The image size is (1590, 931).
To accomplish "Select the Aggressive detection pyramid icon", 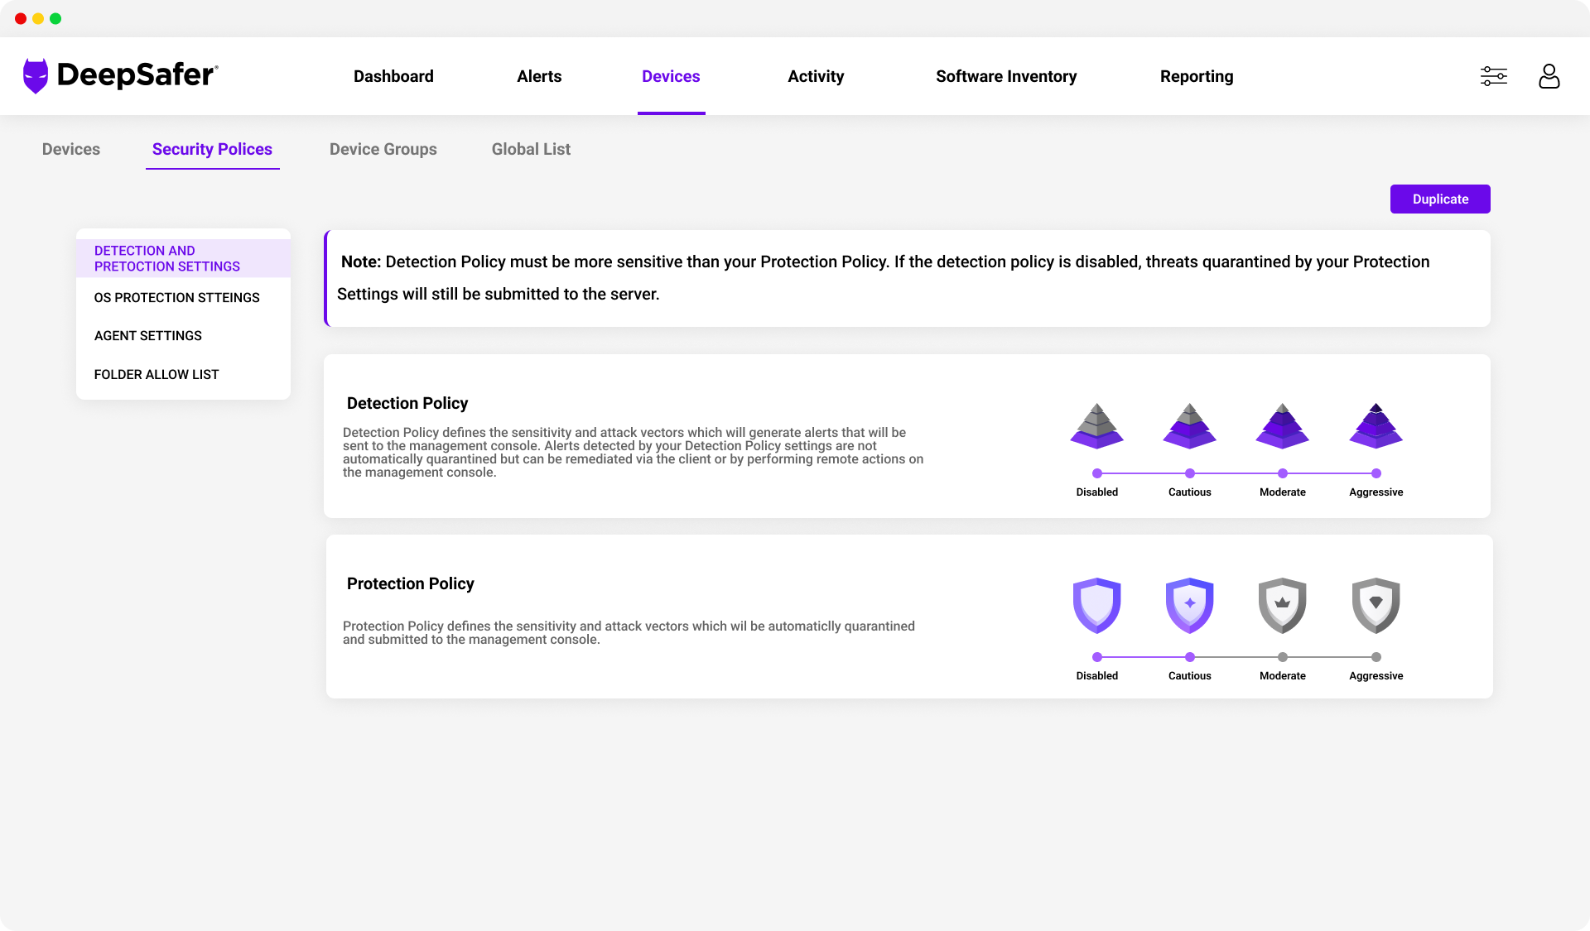I will click(x=1376, y=426).
